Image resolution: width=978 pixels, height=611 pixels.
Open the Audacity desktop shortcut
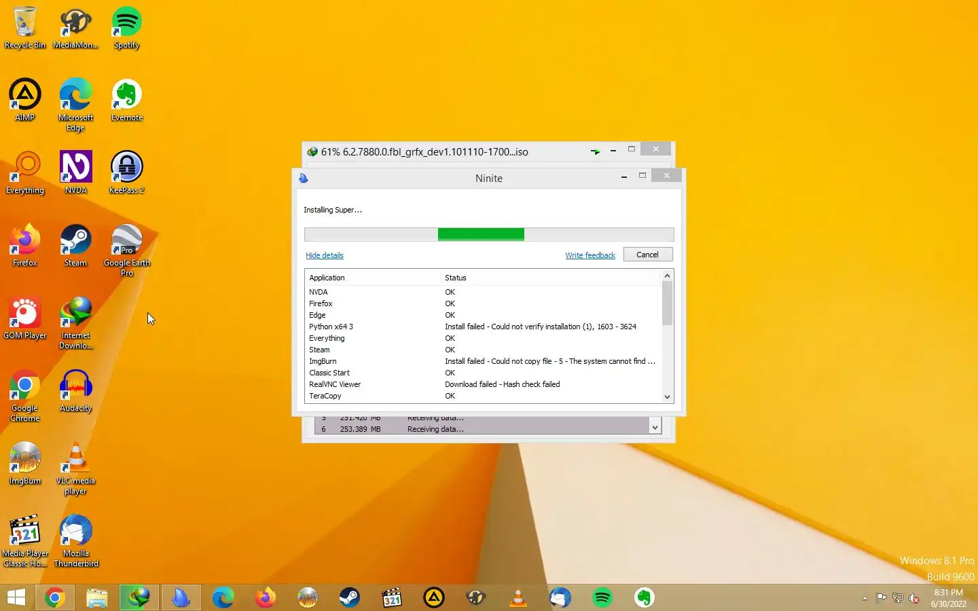(75, 391)
